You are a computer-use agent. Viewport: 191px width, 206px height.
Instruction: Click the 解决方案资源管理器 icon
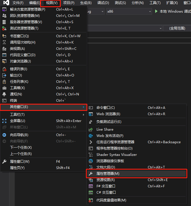(4, 9)
